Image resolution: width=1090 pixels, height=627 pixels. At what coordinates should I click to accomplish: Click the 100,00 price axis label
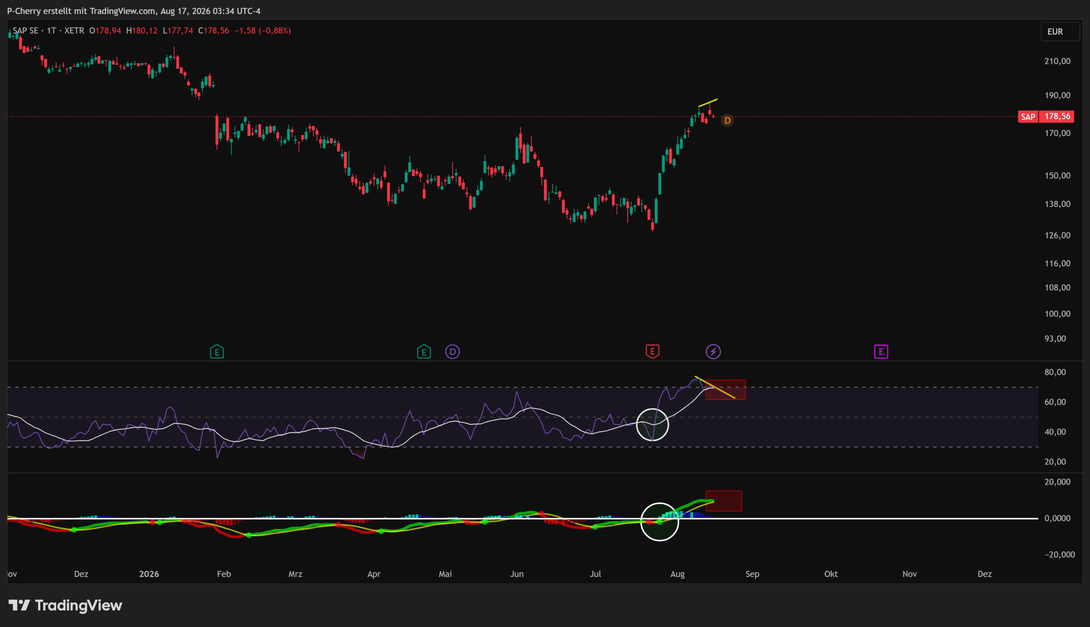[x=1057, y=313]
